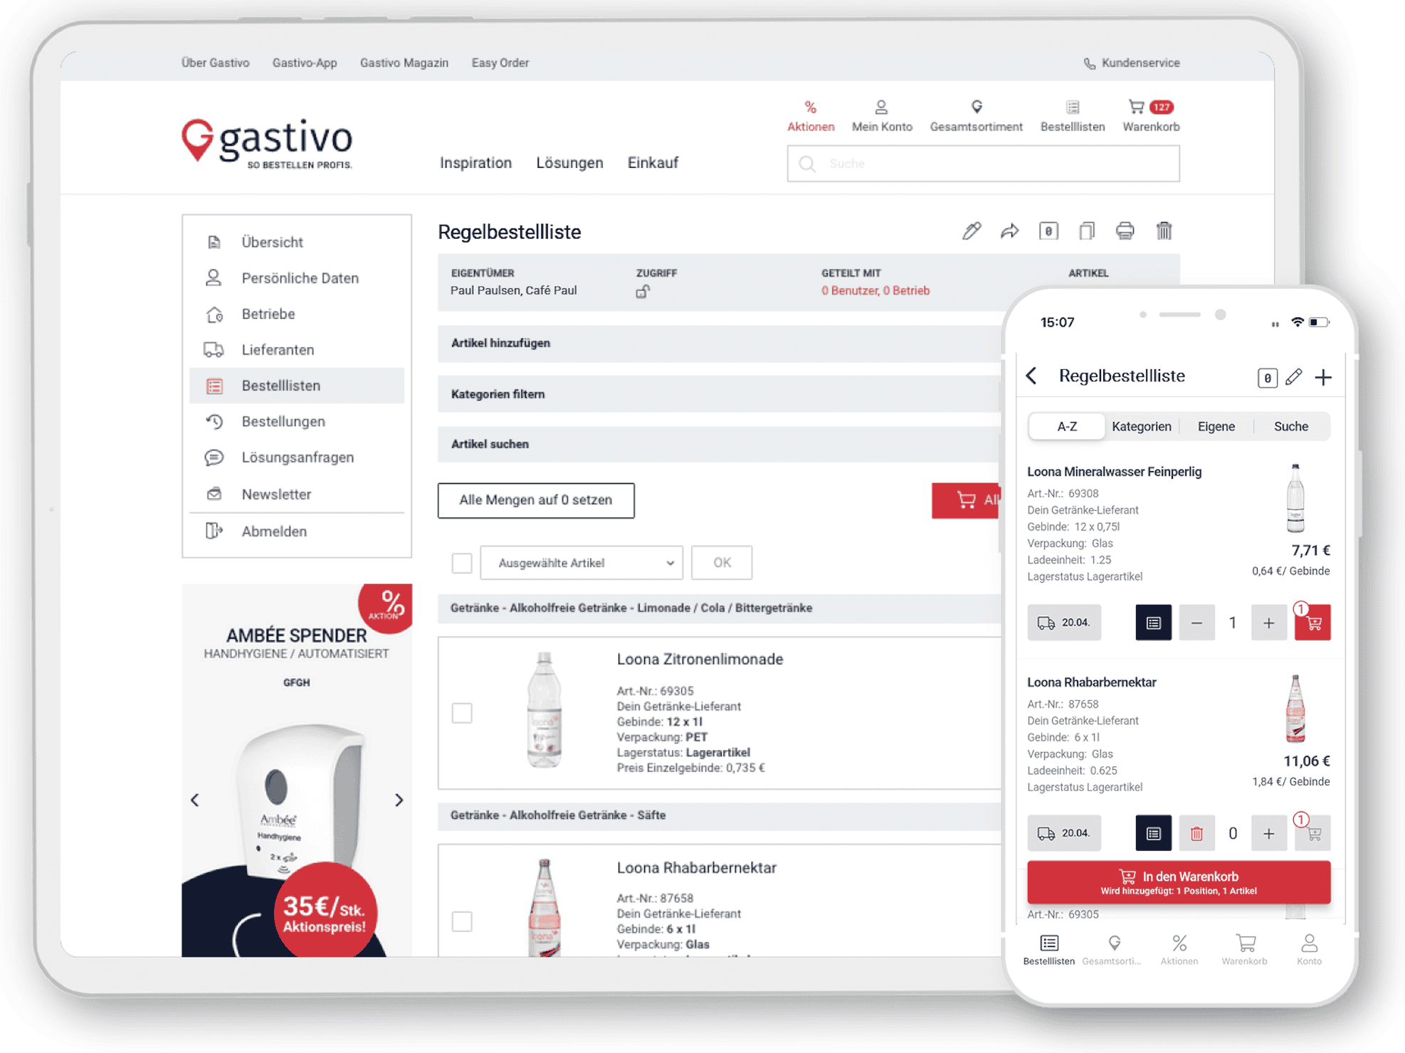Select A-Z tab on phone
The height and width of the screenshot is (1053, 1405).
(x=1067, y=426)
